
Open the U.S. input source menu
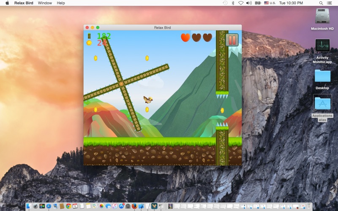pos(270,3)
